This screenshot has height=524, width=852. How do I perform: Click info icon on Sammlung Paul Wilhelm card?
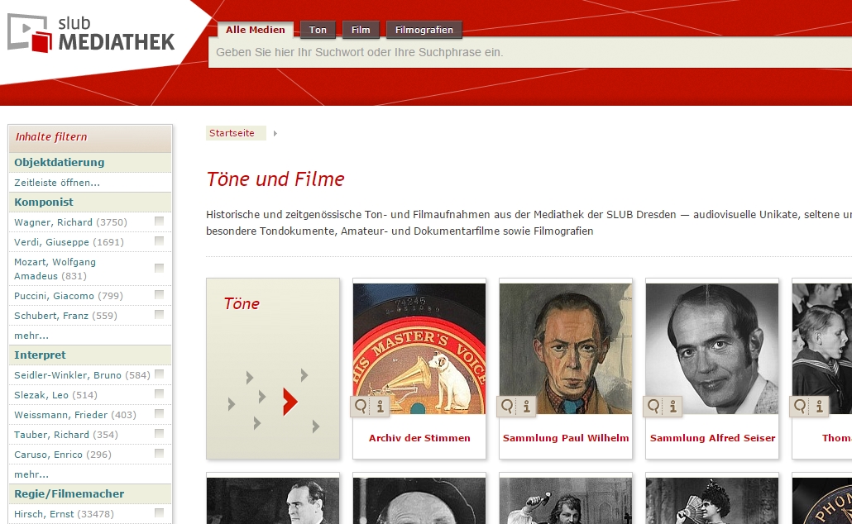coord(527,406)
